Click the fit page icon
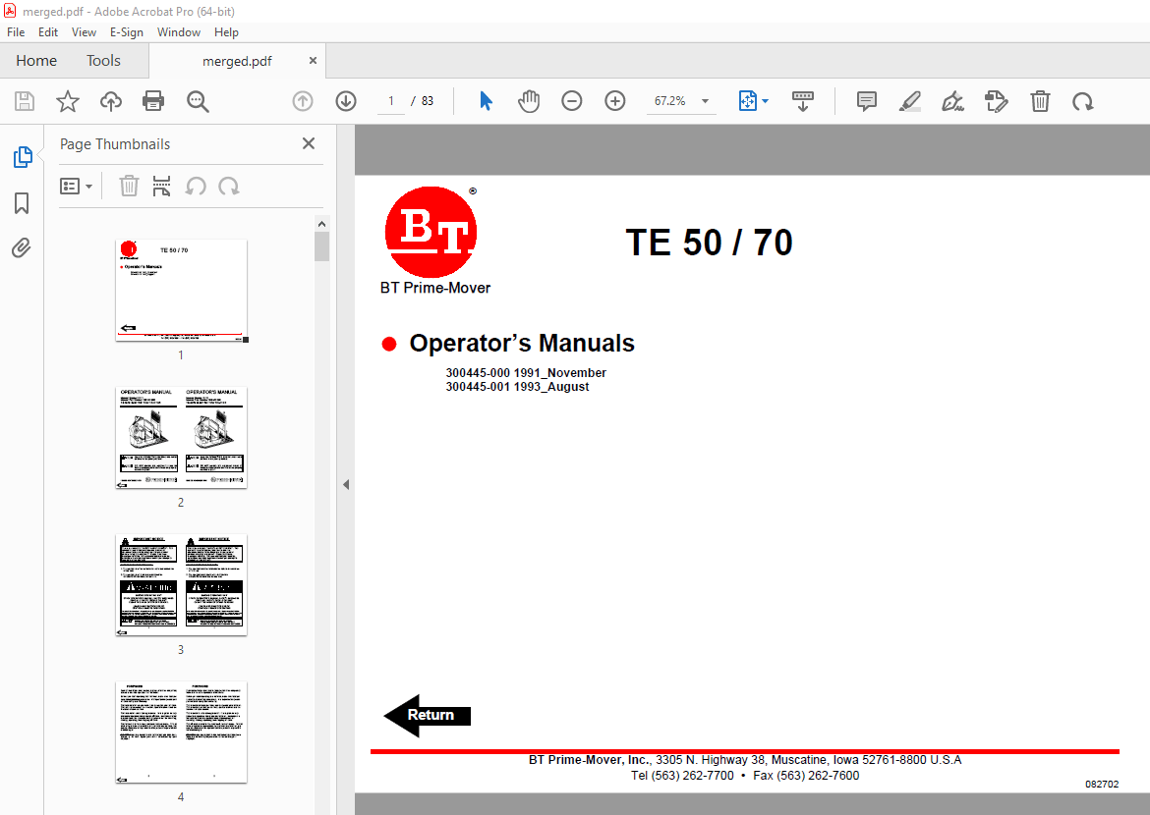Screen dimensions: 1150x815 [x=747, y=101]
